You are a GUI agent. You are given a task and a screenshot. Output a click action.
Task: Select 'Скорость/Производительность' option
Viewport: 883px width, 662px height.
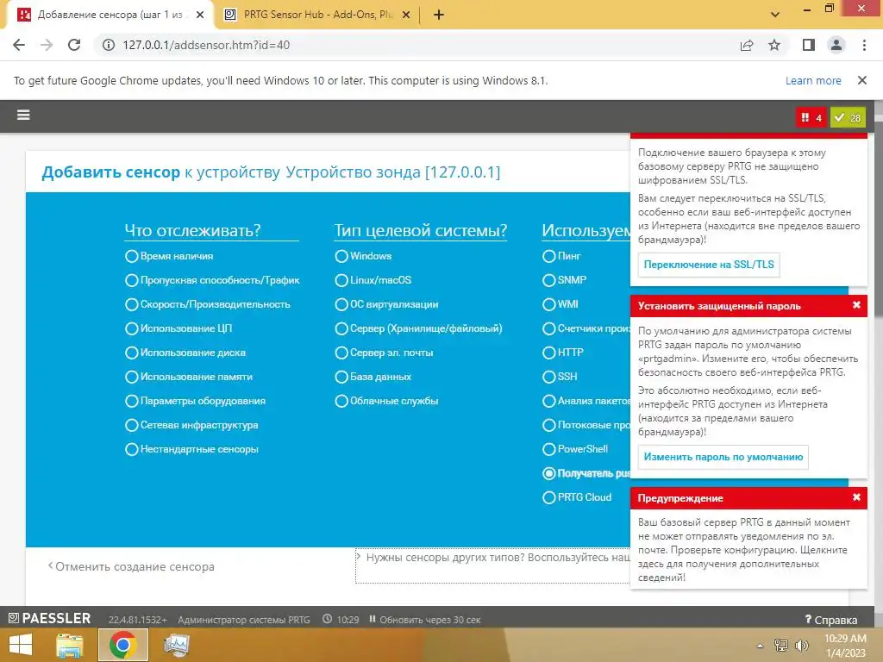point(131,304)
